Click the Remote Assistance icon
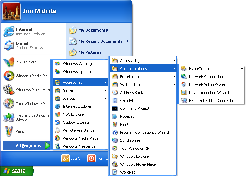The width and height of the screenshot is (246, 176). tap(57, 130)
